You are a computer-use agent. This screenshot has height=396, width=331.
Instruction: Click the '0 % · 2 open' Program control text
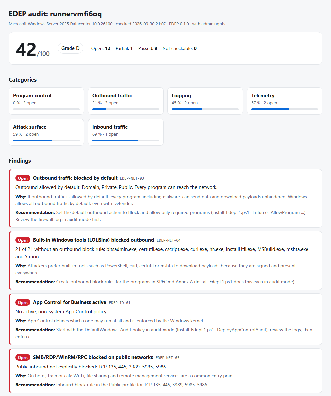25,103
